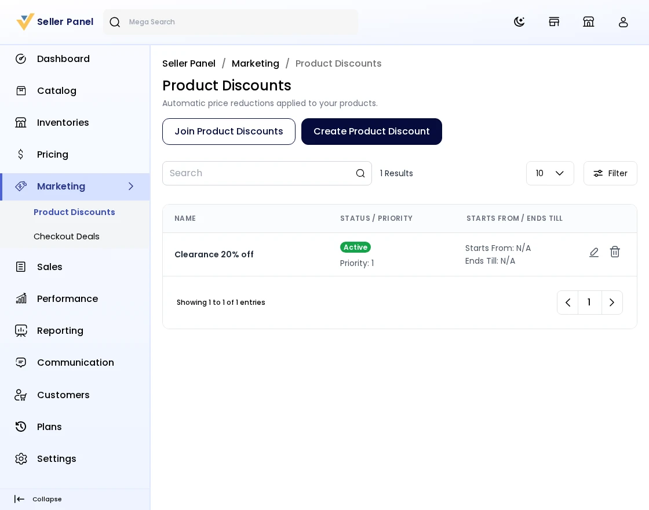Screen dimensions: 649x510
Task: Open the Communication menu item
Action: click(x=75, y=363)
